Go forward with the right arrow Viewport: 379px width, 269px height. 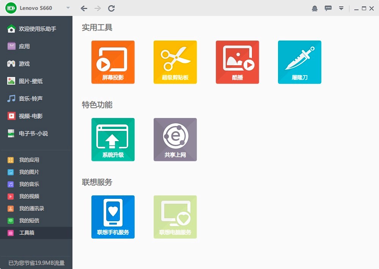click(98, 8)
